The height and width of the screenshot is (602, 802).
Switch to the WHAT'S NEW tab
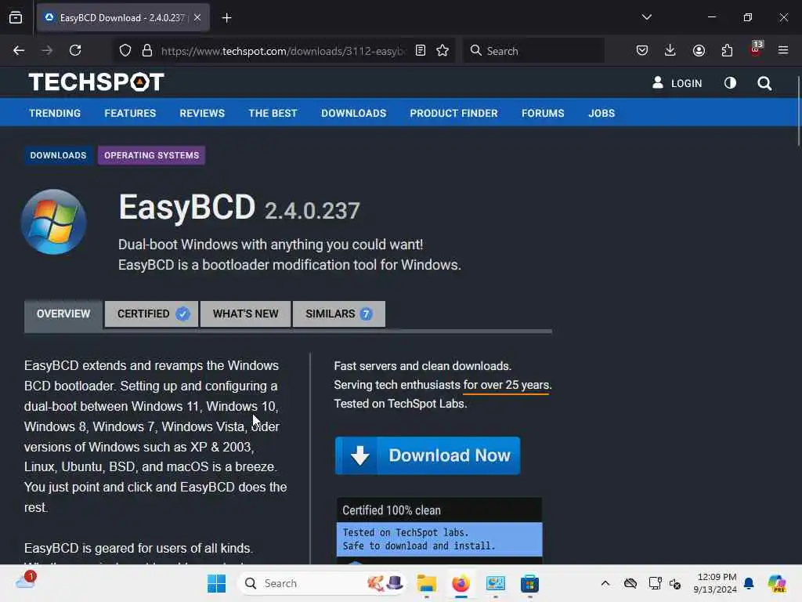[245, 314]
